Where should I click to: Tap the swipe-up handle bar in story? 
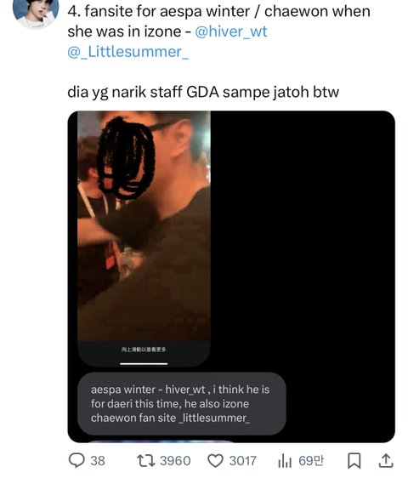[144, 363]
